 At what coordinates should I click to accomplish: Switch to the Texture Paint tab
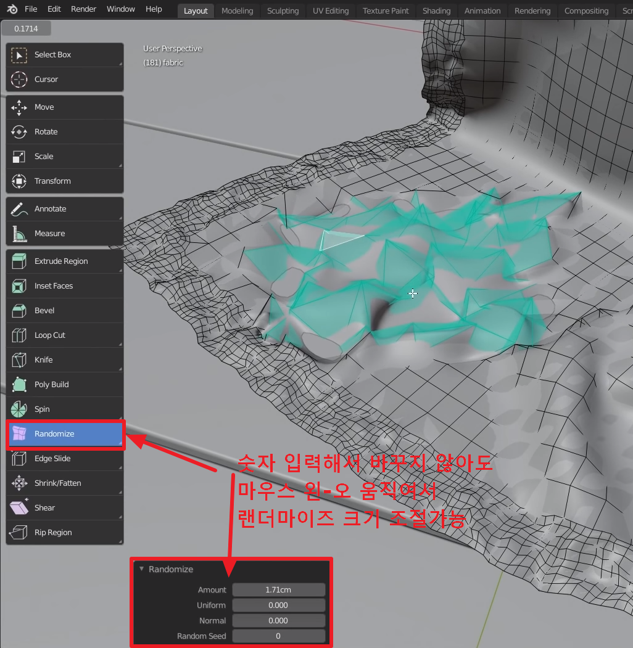click(386, 10)
